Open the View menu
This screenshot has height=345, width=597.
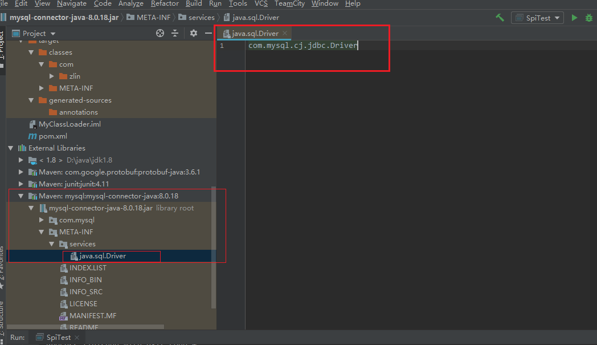coord(42,3)
